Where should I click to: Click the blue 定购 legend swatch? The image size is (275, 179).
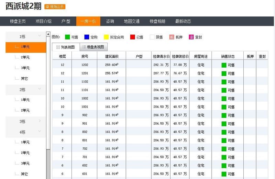pos(87,37)
